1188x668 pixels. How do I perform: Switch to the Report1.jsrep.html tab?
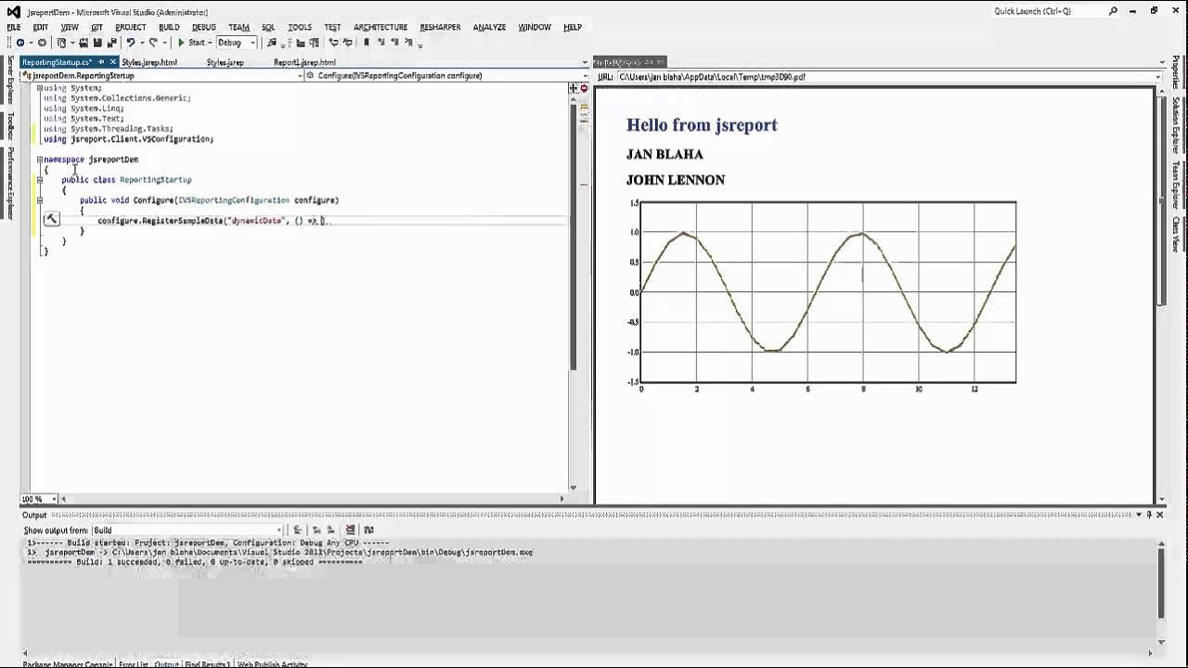[304, 62]
